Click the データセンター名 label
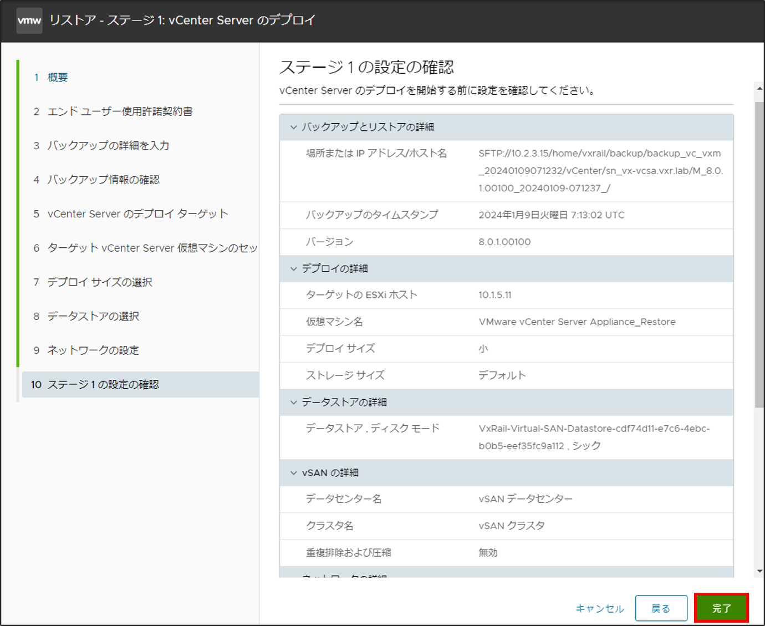The width and height of the screenshot is (765, 626). 344,499
